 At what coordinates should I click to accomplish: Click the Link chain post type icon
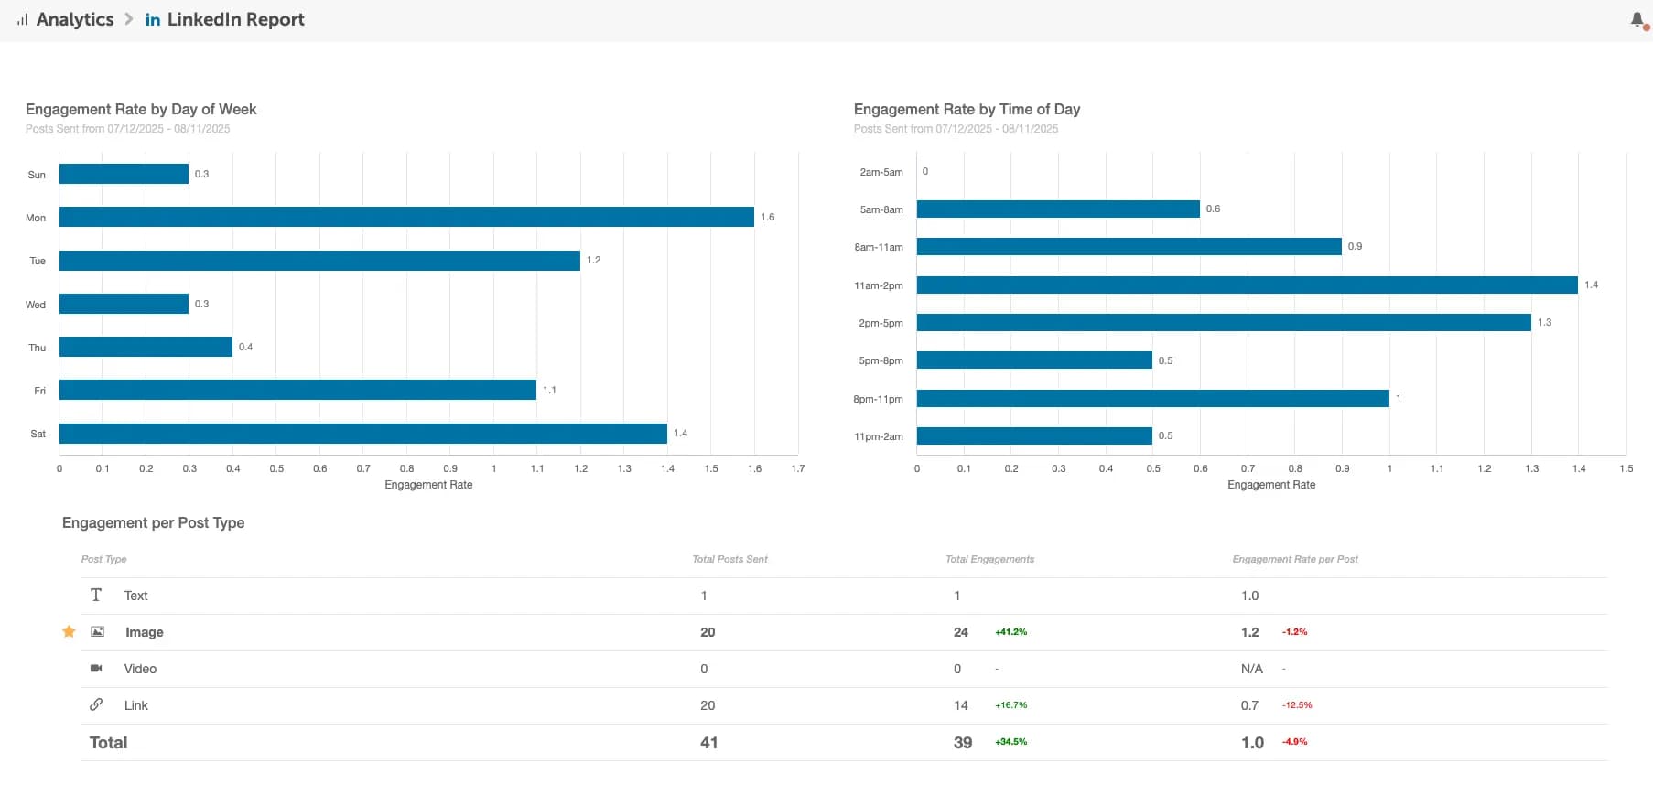96,704
